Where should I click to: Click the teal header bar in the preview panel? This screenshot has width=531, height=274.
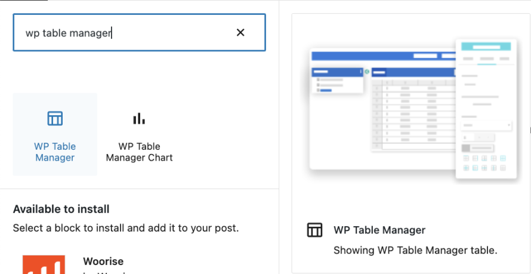tap(486, 47)
